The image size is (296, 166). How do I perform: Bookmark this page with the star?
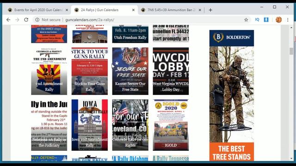coord(246,20)
